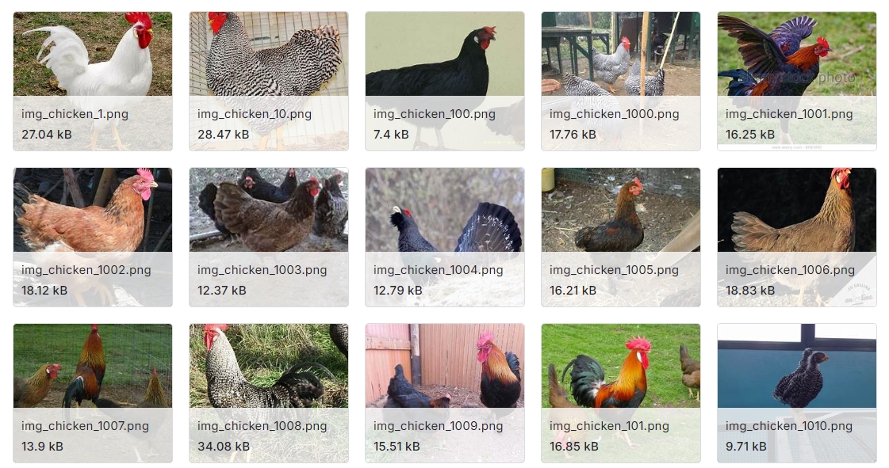Open the img_chicken_1003.png thumbnail
Image resolution: width=889 pixels, height=468 pixels.
pyautogui.click(x=269, y=237)
